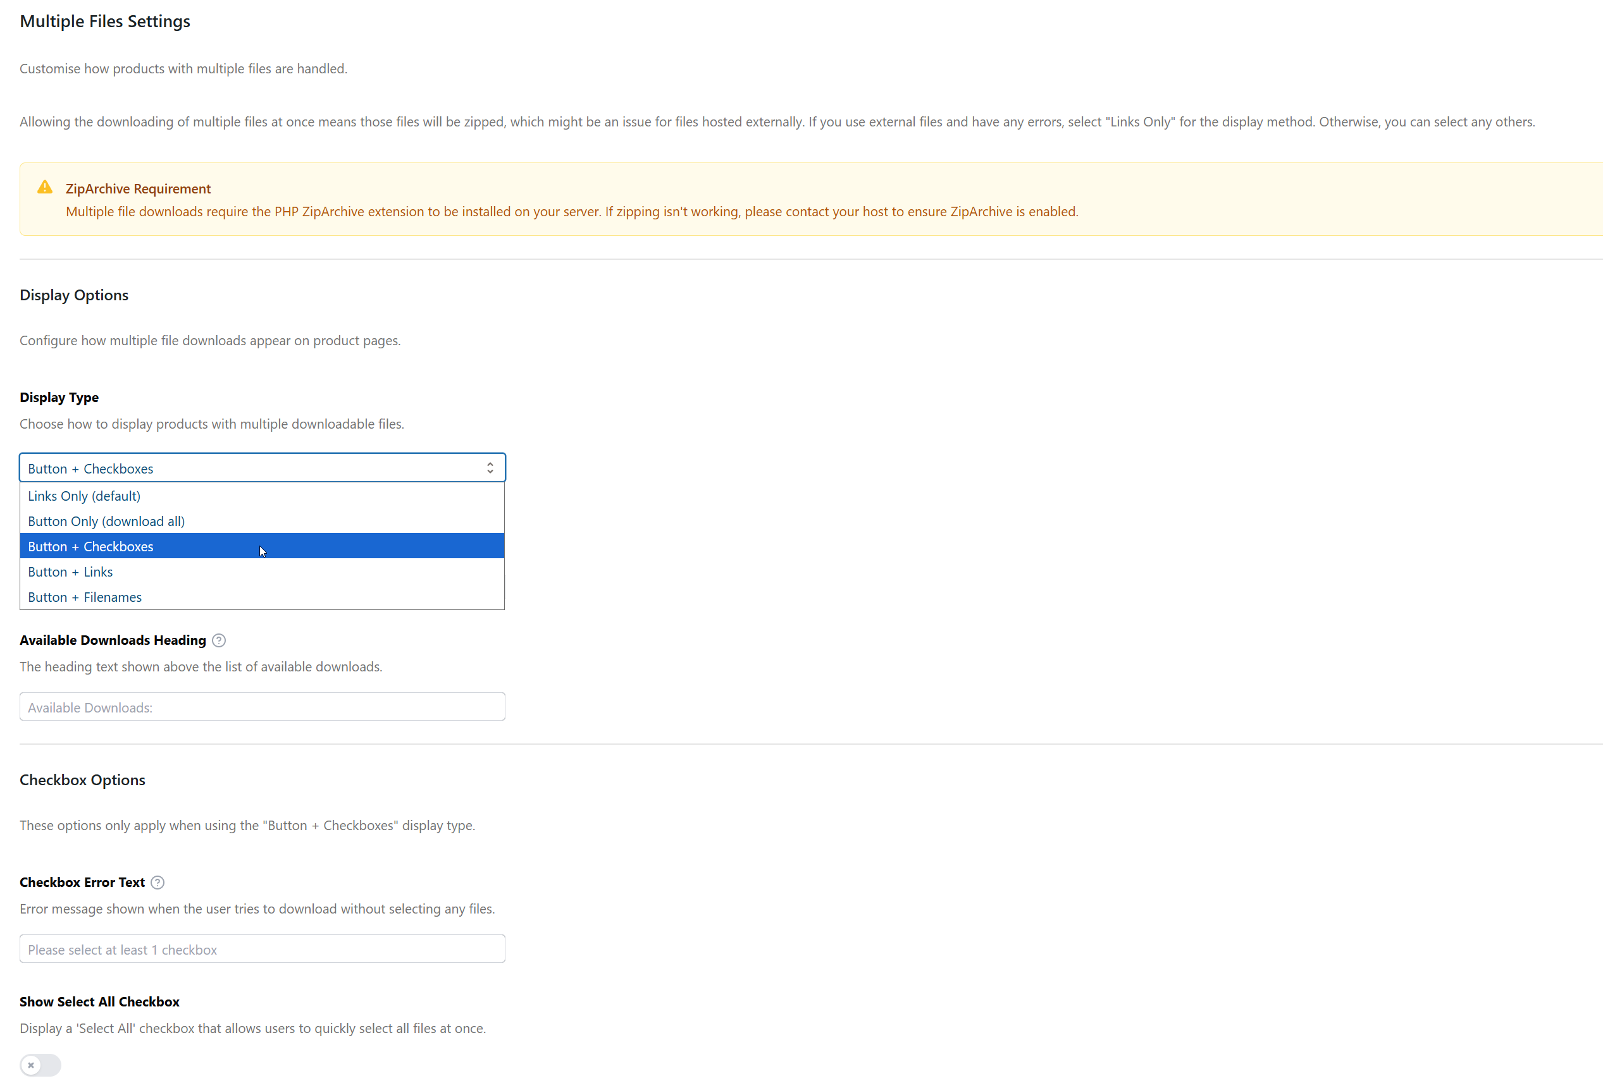The width and height of the screenshot is (1603, 1088).
Task: Confirm the highlighted Button + Checkboxes option
Action: 90,546
